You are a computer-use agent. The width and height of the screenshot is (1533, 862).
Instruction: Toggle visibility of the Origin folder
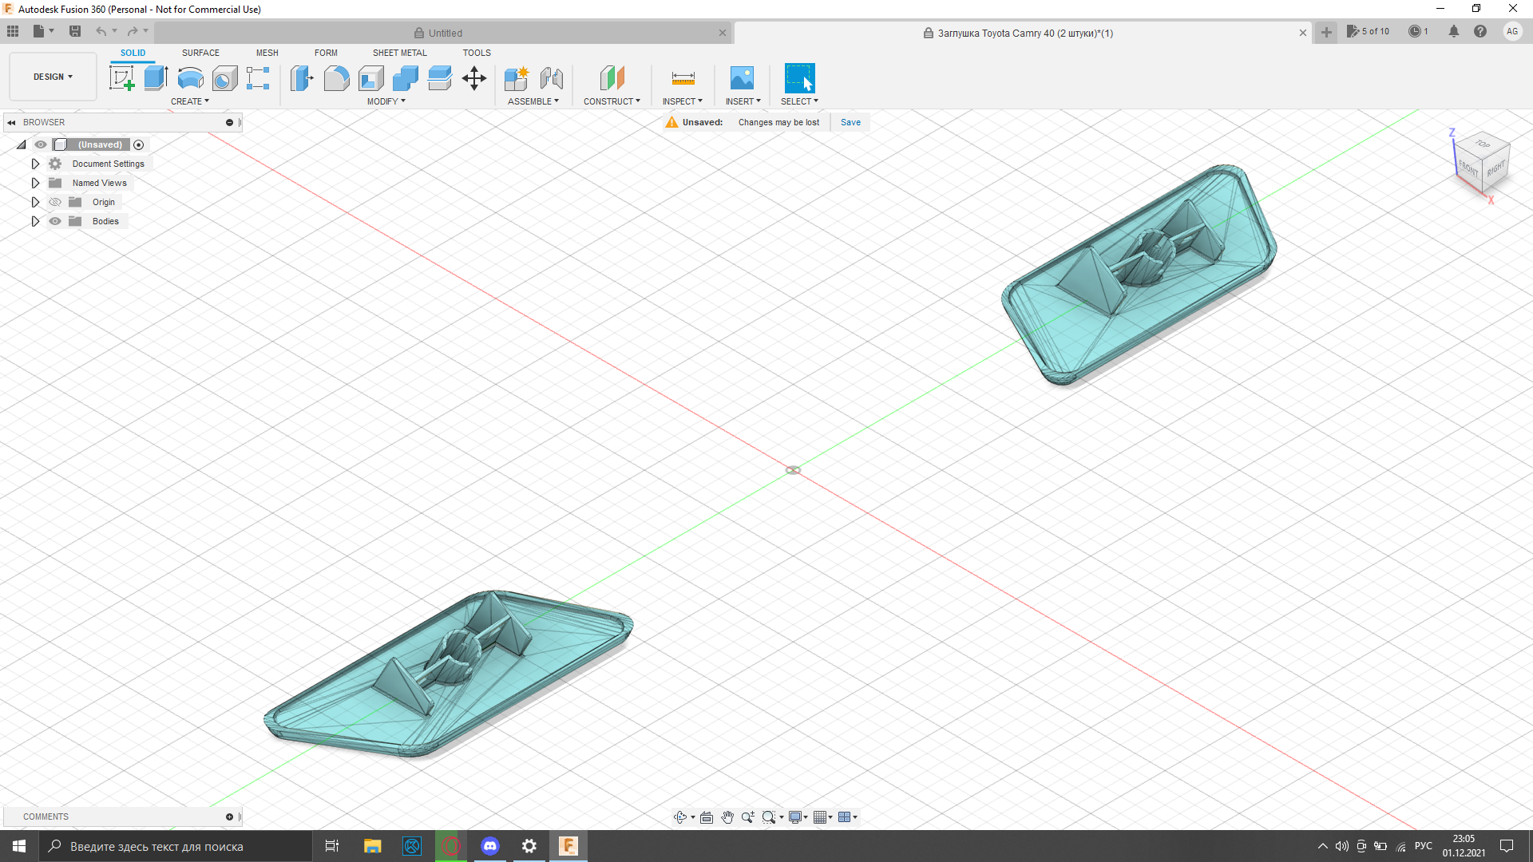pyautogui.click(x=55, y=202)
